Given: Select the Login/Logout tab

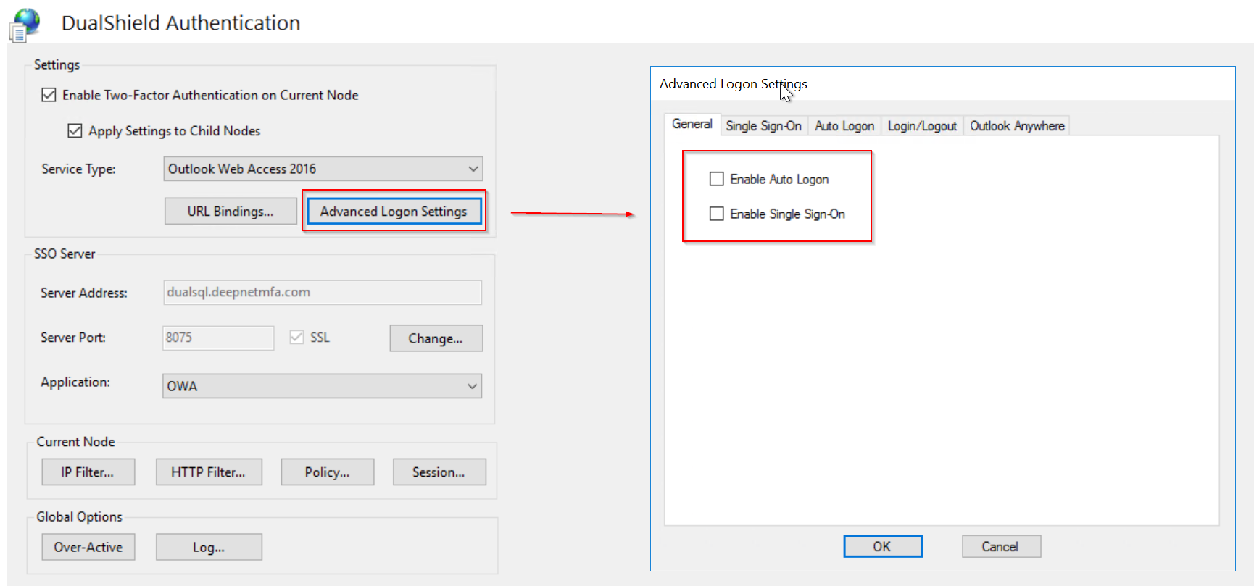Looking at the screenshot, I should tap(922, 126).
